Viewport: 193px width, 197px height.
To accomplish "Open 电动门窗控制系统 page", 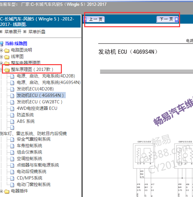I will pyautogui.click(x=34, y=185).
